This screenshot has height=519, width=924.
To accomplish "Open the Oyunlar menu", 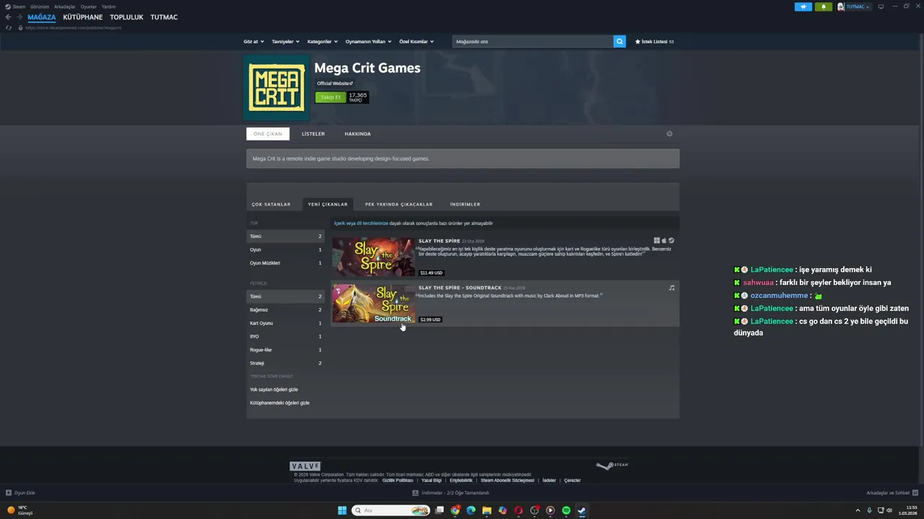I will click(88, 6).
